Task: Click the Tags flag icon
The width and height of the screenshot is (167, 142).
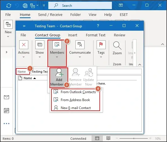Action: tap(101, 45)
